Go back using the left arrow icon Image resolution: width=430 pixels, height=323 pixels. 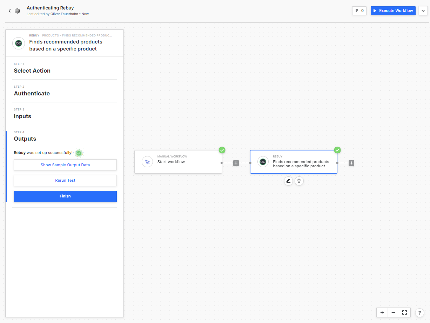coord(10,11)
